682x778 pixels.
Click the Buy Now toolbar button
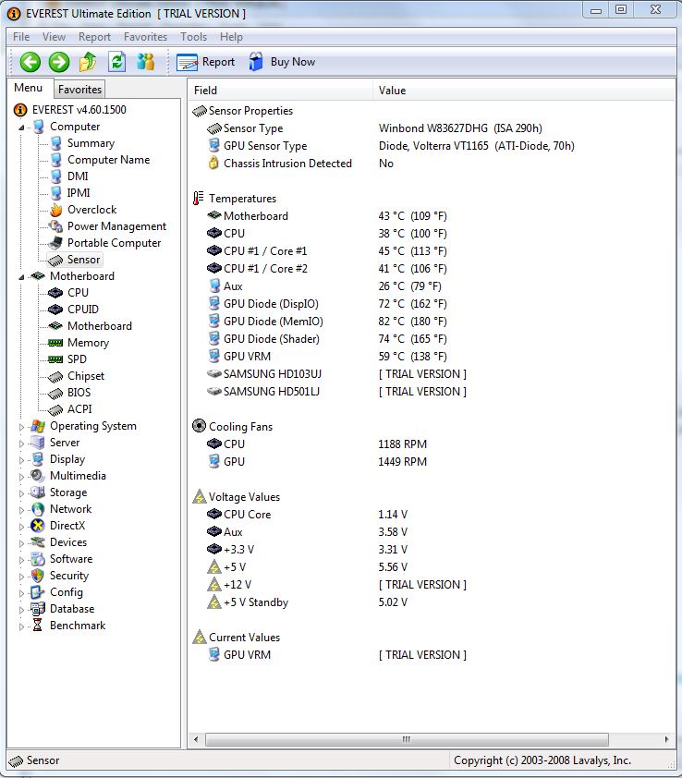[282, 62]
